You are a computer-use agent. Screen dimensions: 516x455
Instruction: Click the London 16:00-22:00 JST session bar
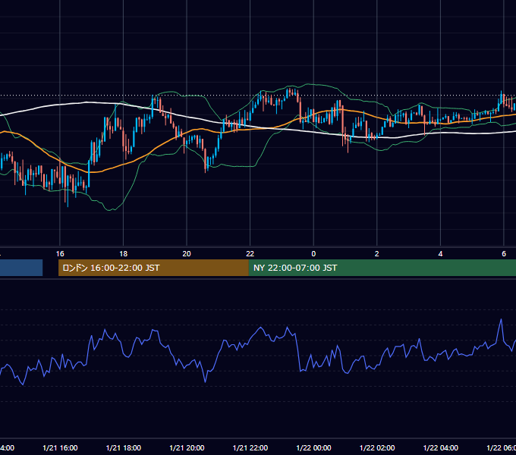pyautogui.click(x=153, y=268)
